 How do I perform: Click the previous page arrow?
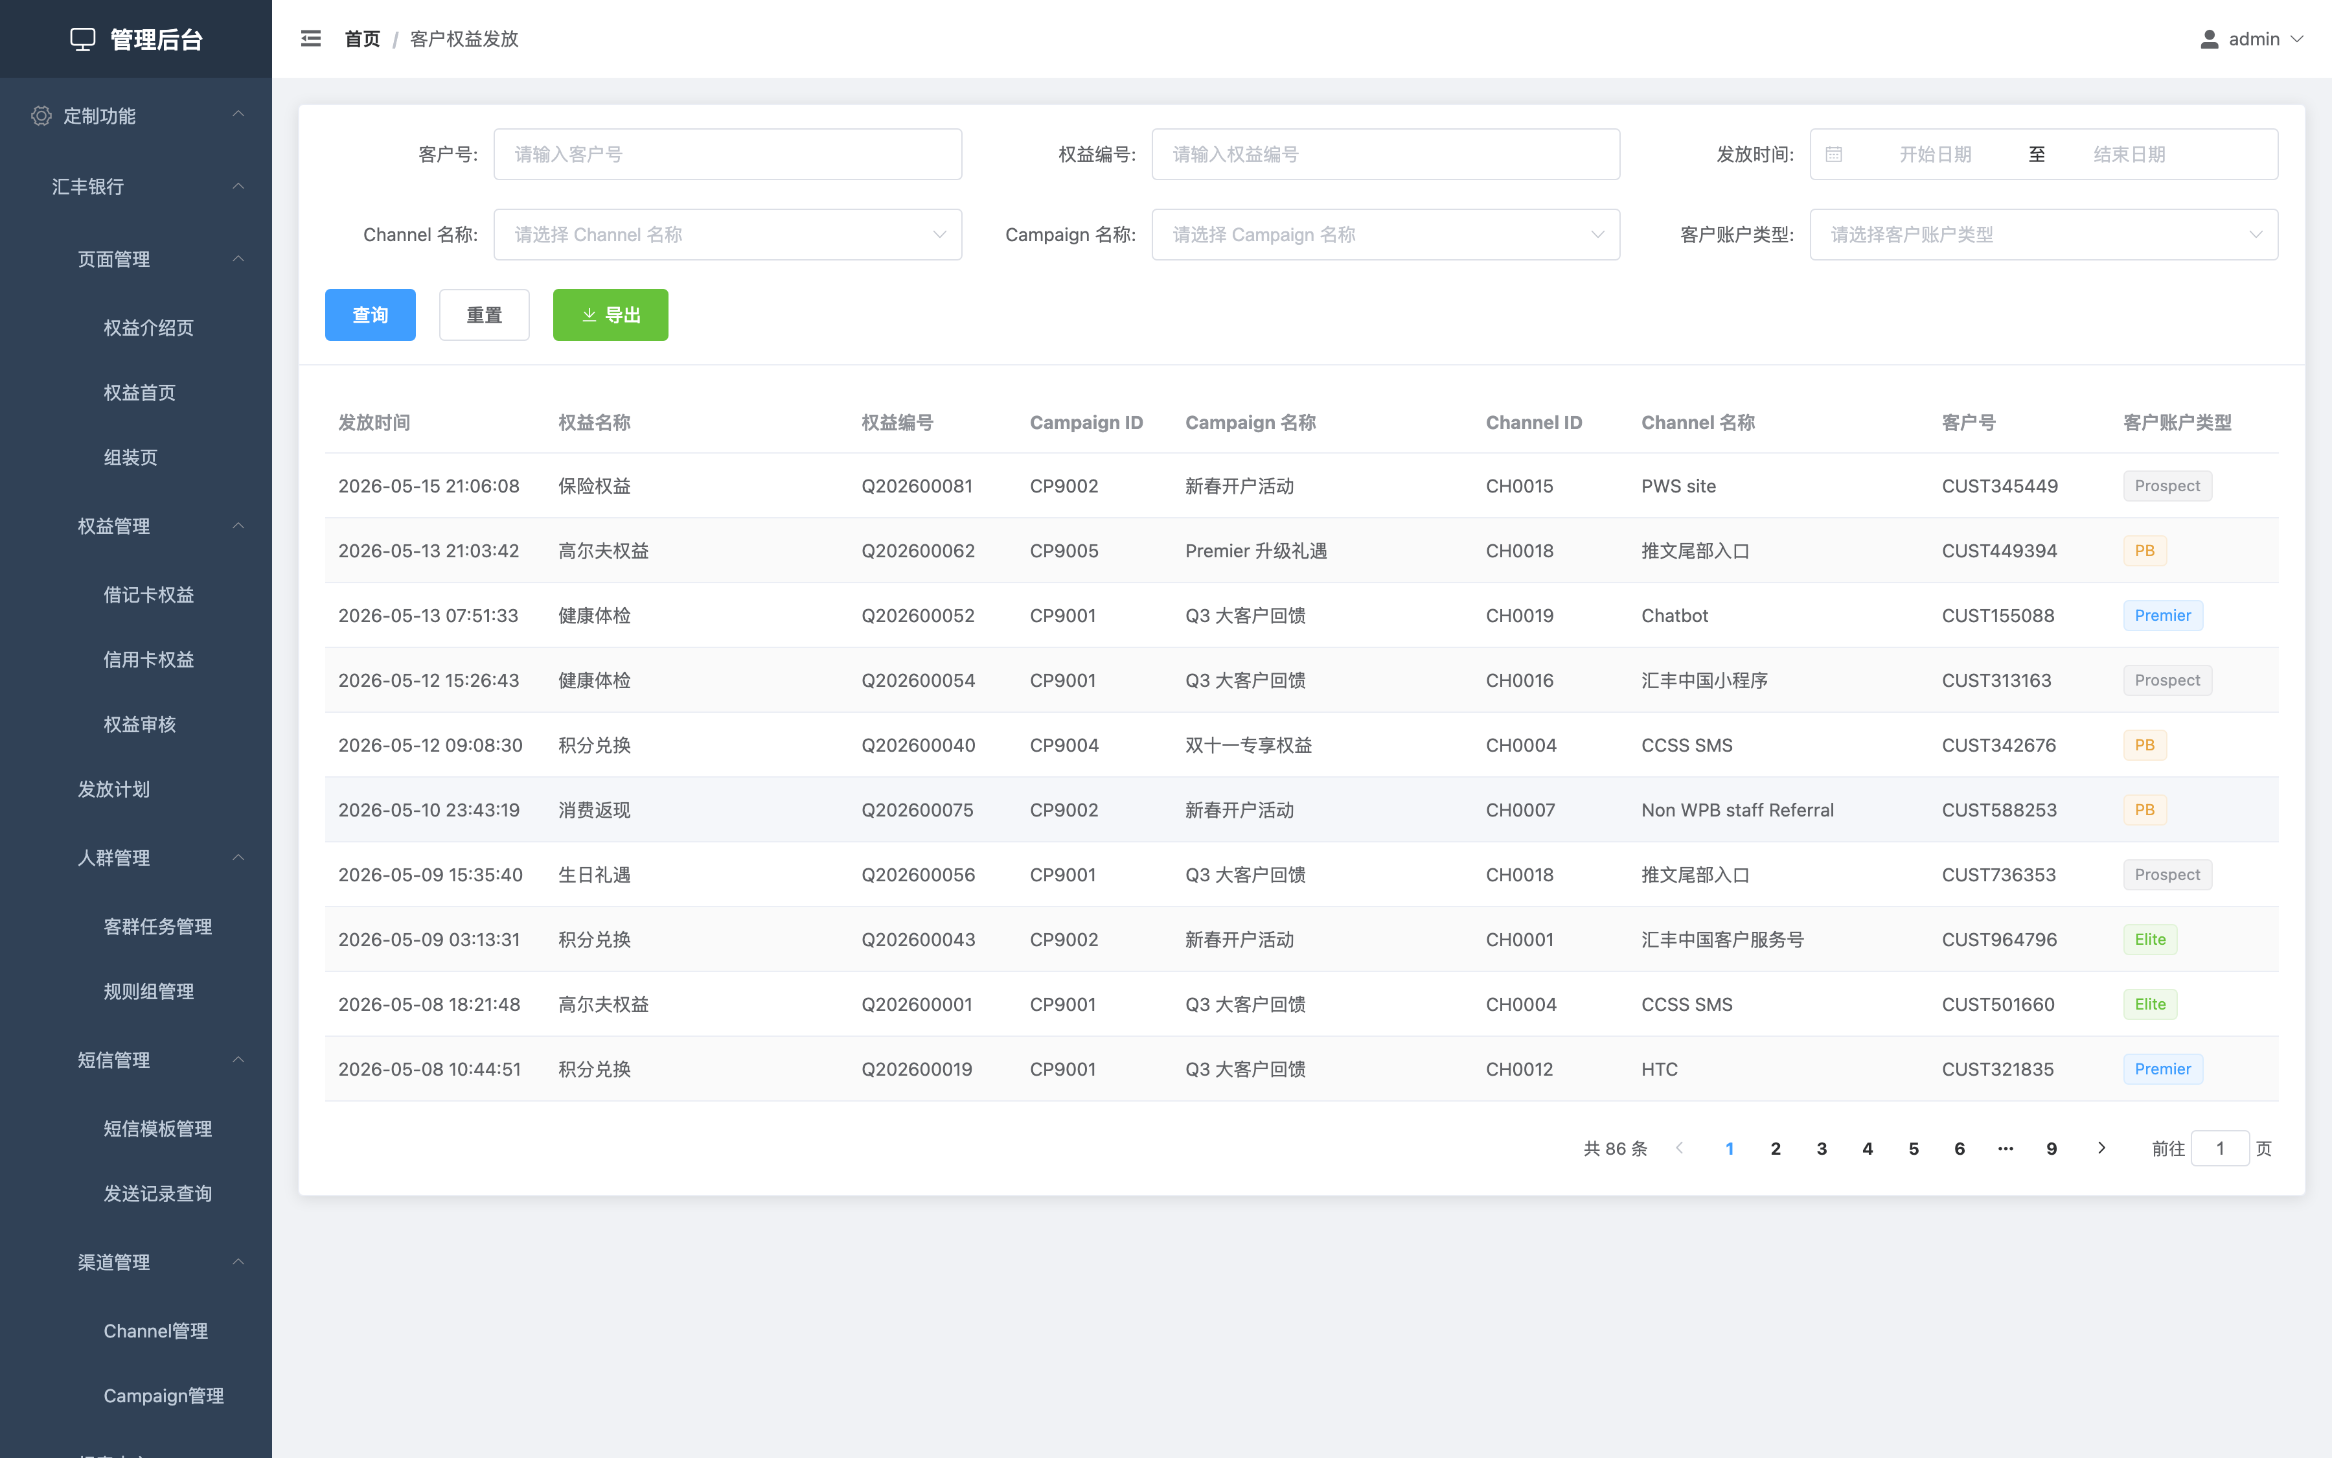click(x=1680, y=1148)
